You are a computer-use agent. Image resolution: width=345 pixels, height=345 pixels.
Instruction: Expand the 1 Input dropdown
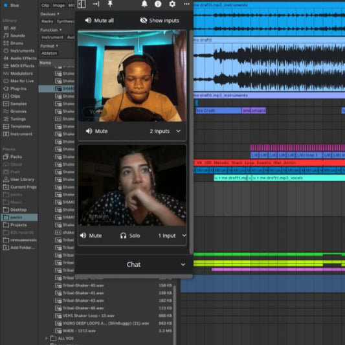[x=172, y=236]
